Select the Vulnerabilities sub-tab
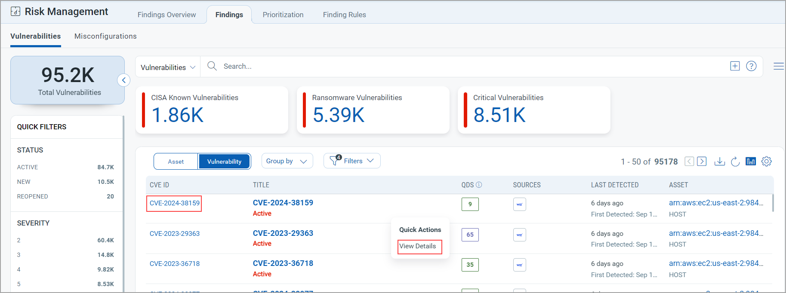This screenshot has width=786, height=293. pos(36,36)
